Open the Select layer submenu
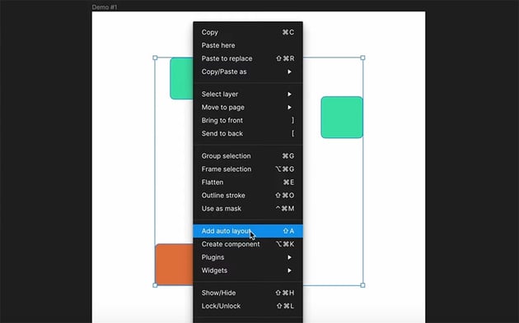Screen dimensions: 519x323 (248, 95)
